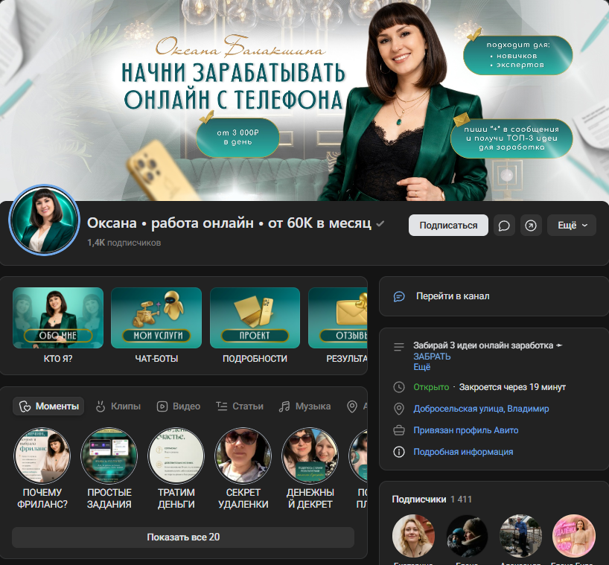Click the info icon beside Подробная информация

click(x=399, y=452)
